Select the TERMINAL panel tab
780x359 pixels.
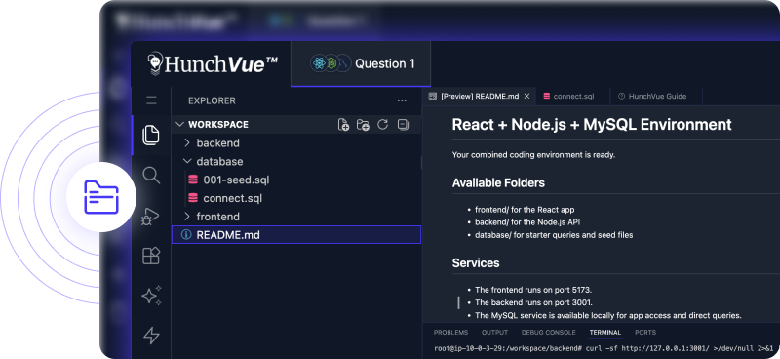(x=604, y=332)
